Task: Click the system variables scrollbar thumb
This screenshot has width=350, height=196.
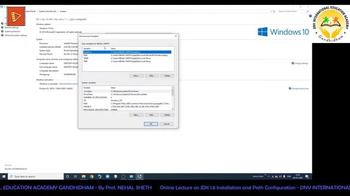Action: (x=173, y=92)
